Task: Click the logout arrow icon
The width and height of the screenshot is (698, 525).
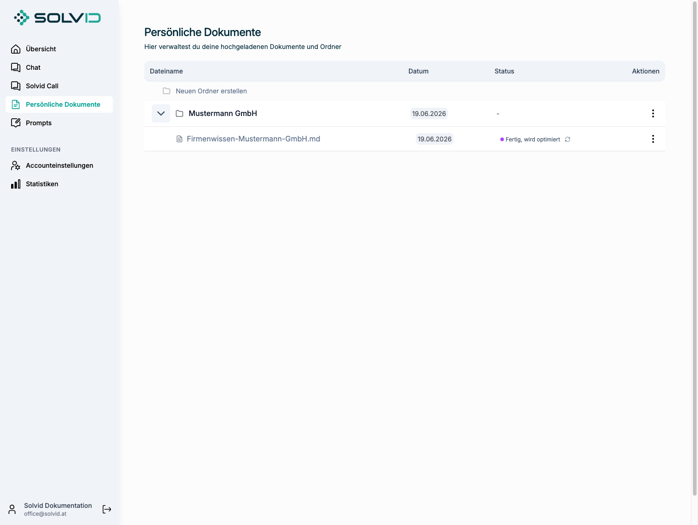Action: pyautogui.click(x=107, y=509)
